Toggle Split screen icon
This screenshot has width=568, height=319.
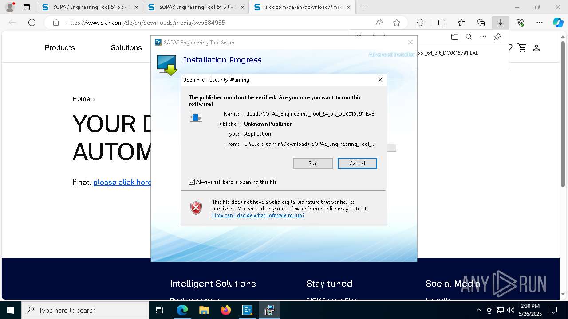coord(442,23)
